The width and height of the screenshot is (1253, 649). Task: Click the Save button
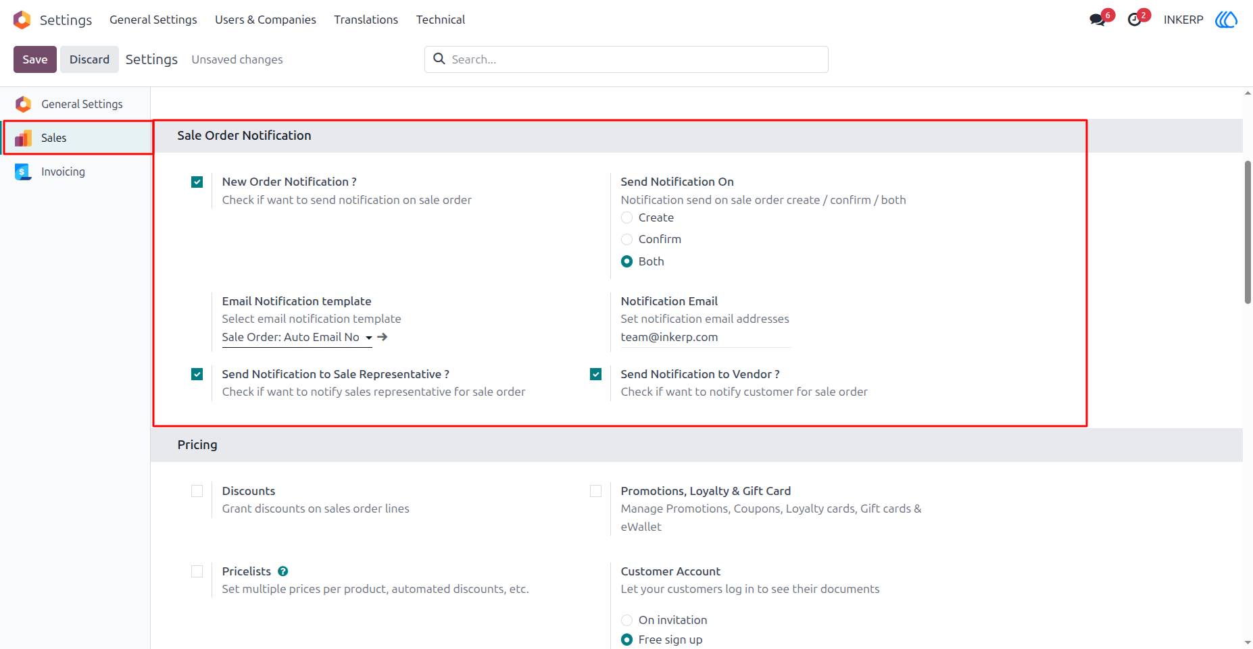coord(35,59)
